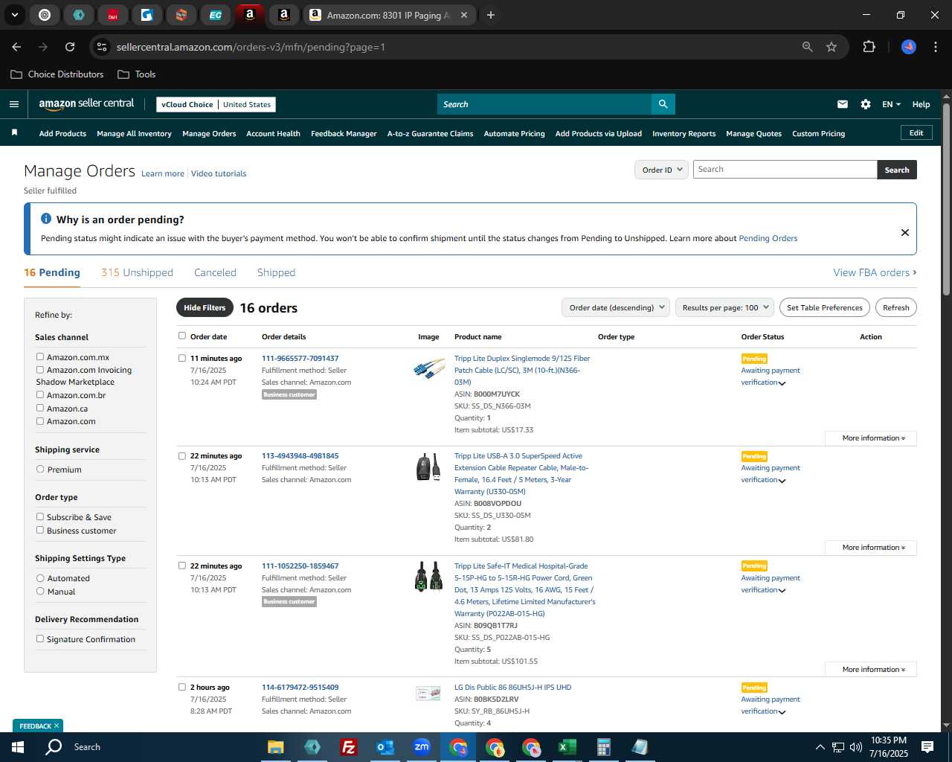
Task: Click the Refresh orders button
Action: point(895,307)
